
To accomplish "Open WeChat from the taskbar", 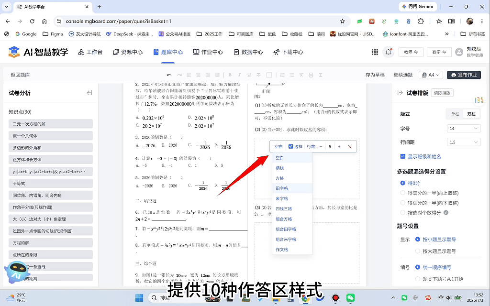I will click(x=351, y=297).
